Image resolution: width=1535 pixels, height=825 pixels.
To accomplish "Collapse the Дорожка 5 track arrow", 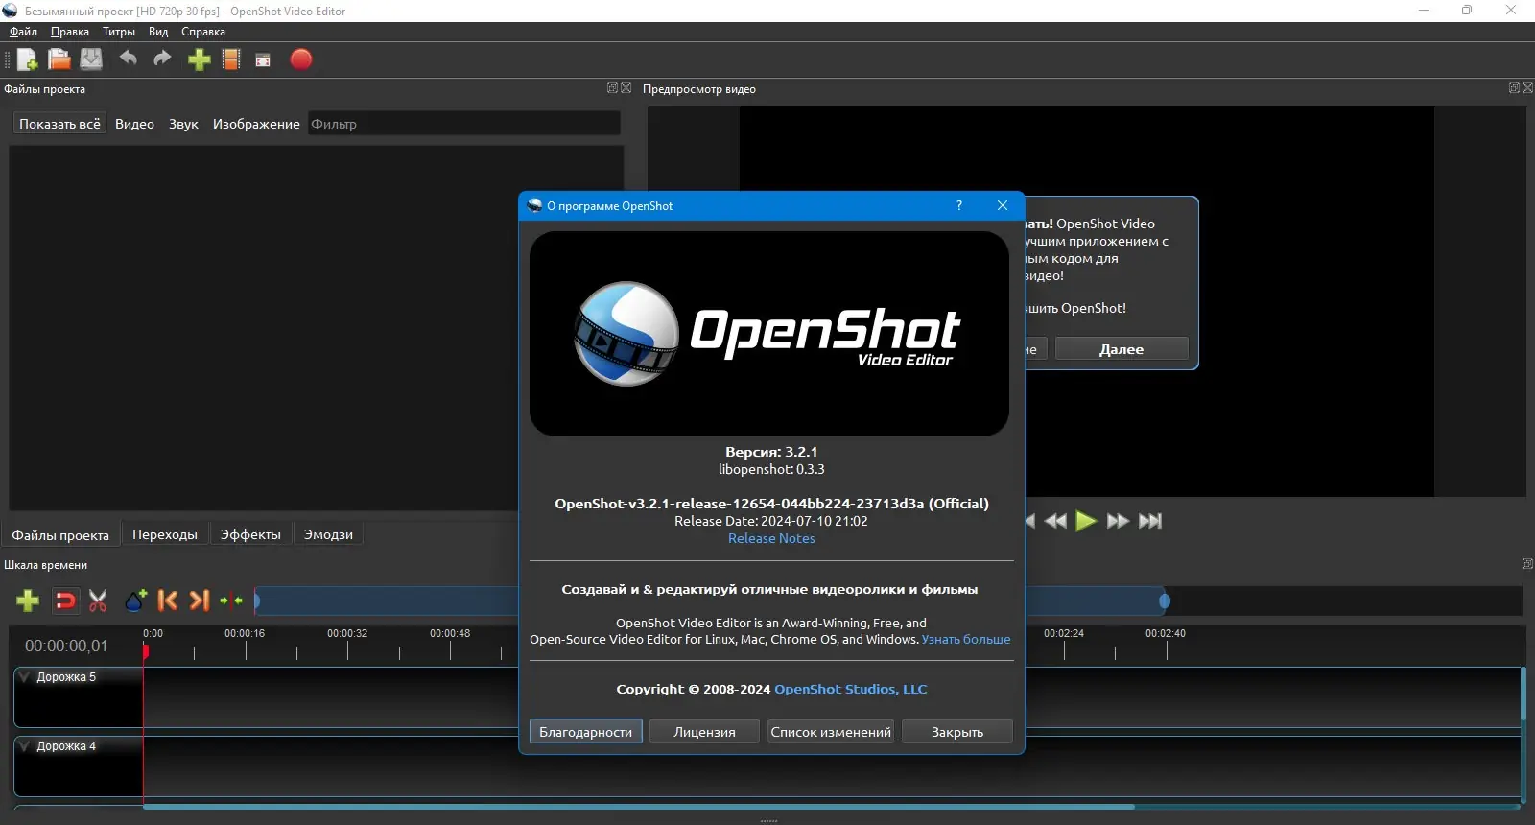I will click(25, 677).
